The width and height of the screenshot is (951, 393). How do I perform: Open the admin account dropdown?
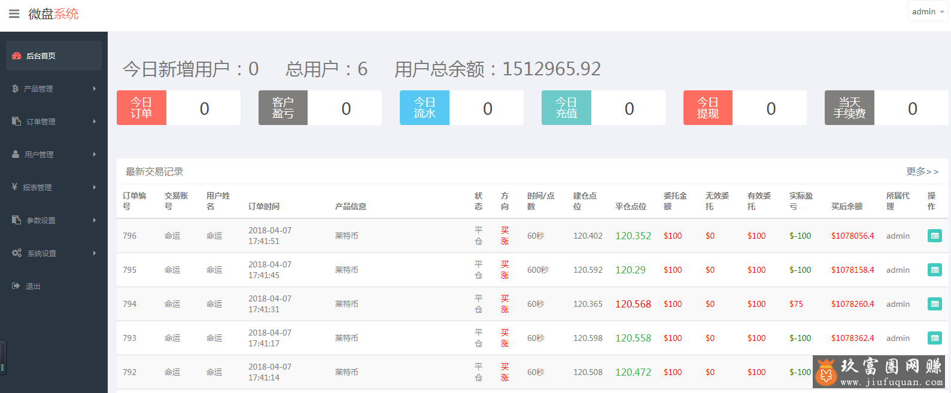click(927, 12)
